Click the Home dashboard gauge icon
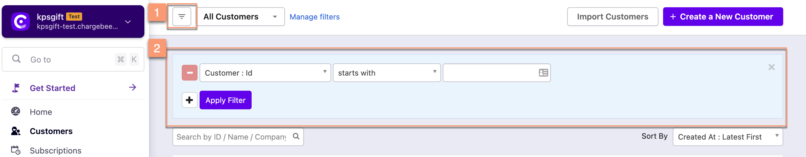Screen dimensions: 806x157 (x=16, y=112)
